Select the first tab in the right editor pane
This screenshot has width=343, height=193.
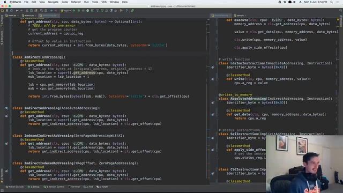pos(221,16)
